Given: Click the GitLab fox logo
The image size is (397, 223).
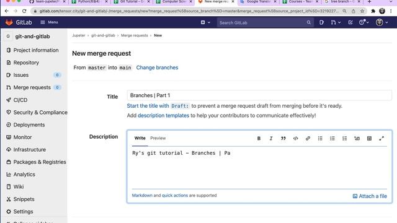Looking at the screenshot, I should coord(9,22).
